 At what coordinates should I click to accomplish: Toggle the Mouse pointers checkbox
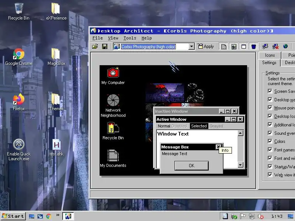point(270,108)
